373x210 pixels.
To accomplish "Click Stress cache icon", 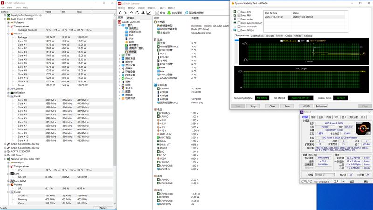I will 235,19.
